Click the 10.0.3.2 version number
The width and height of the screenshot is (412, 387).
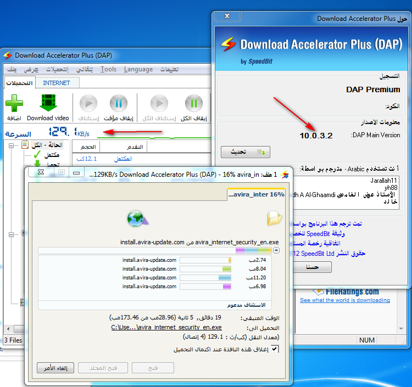(316, 136)
